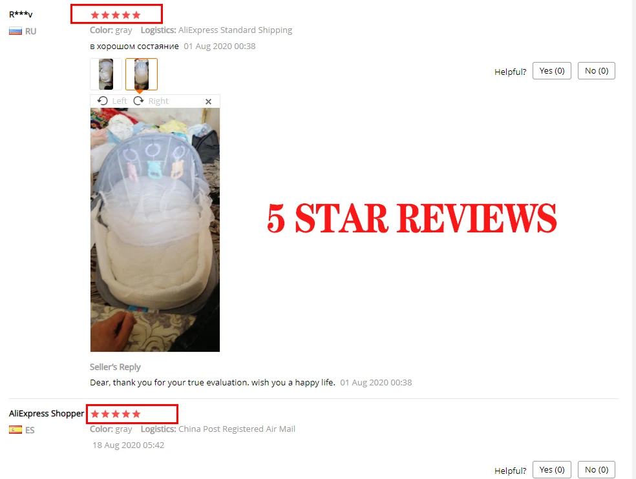Click the Russian flag icon beside RU
Image resolution: width=636 pixels, height=479 pixels.
[16, 31]
